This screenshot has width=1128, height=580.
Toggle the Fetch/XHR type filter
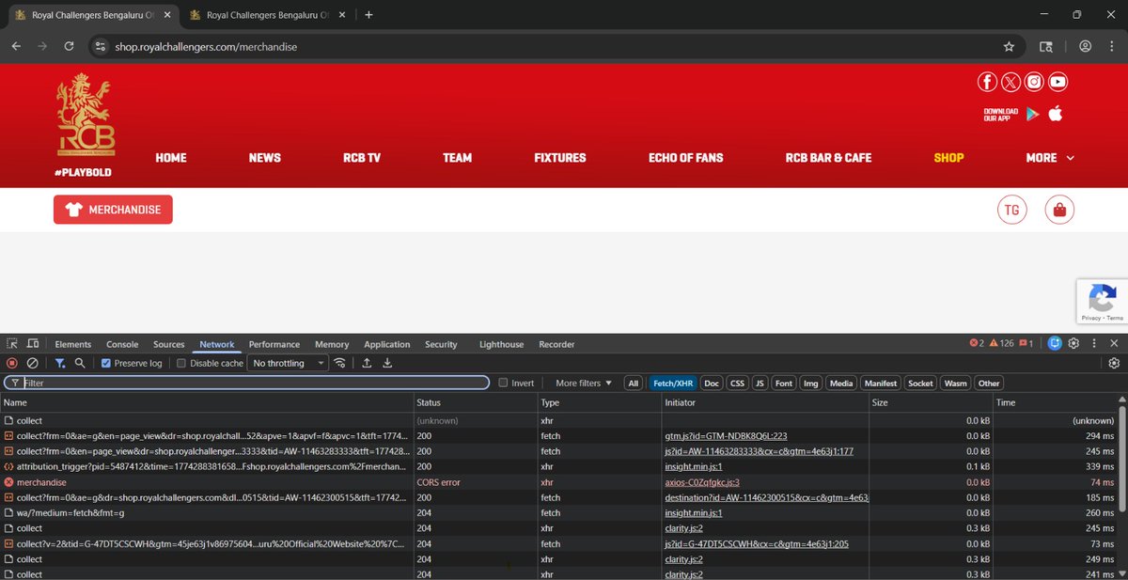coord(673,383)
